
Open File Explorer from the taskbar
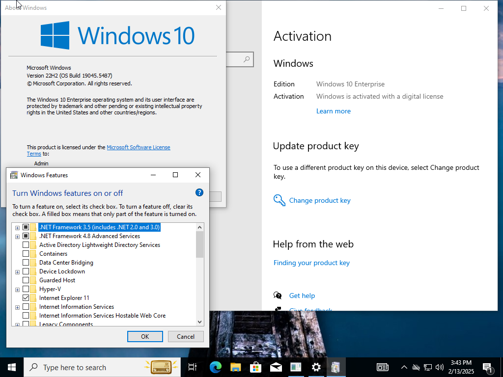pyautogui.click(x=235, y=367)
